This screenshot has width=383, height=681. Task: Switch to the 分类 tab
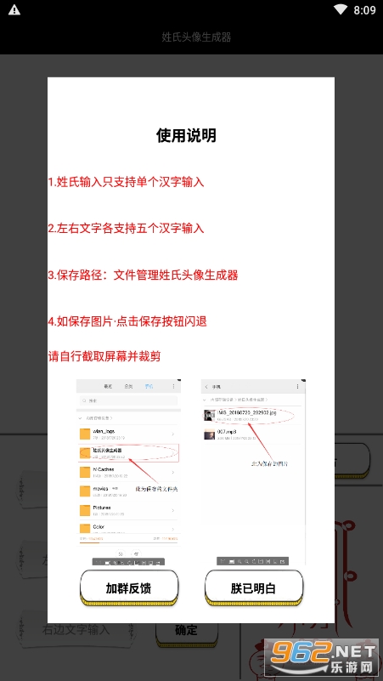click(128, 386)
